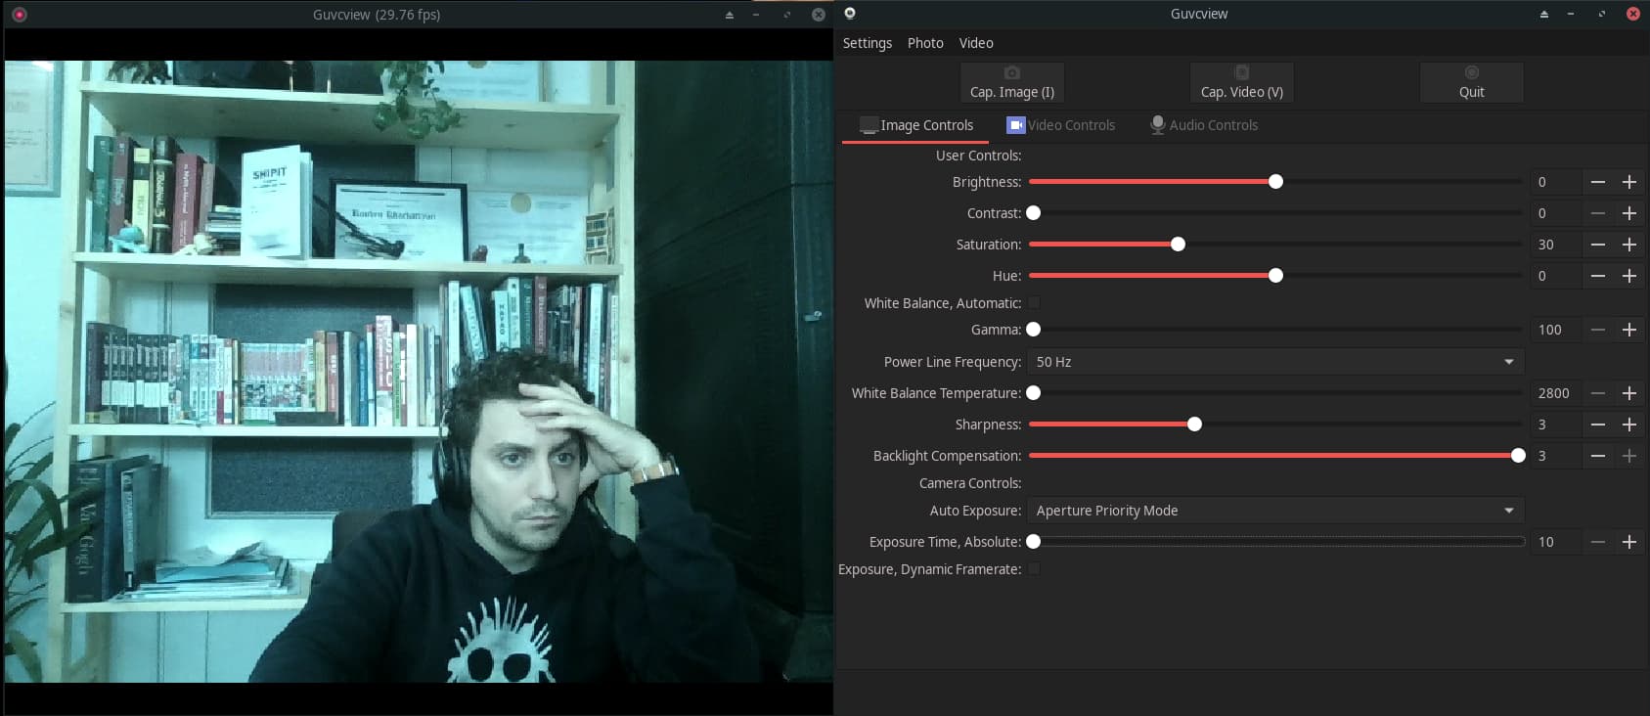Click the red app icon in the preview window title bar
This screenshot has height=716, width=1650.
pyautogui.click(x=20, y=15)
